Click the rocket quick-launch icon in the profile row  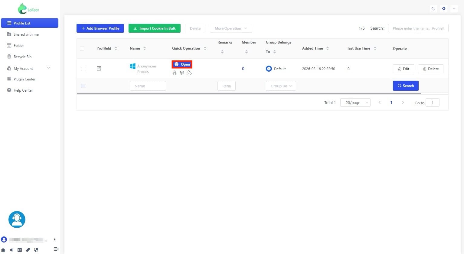[175, 73]
